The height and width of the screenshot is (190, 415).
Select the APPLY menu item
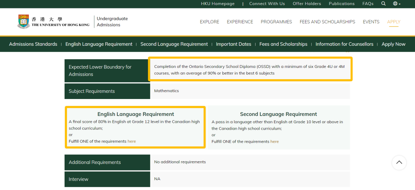tap(393, 22)
